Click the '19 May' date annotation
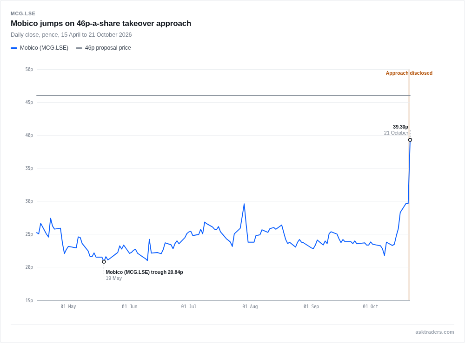465x343 pixels. pos(114,278)
